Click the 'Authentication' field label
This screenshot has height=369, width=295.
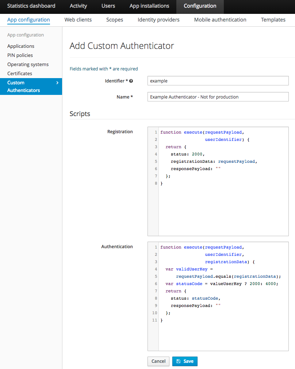pos(117,247)
